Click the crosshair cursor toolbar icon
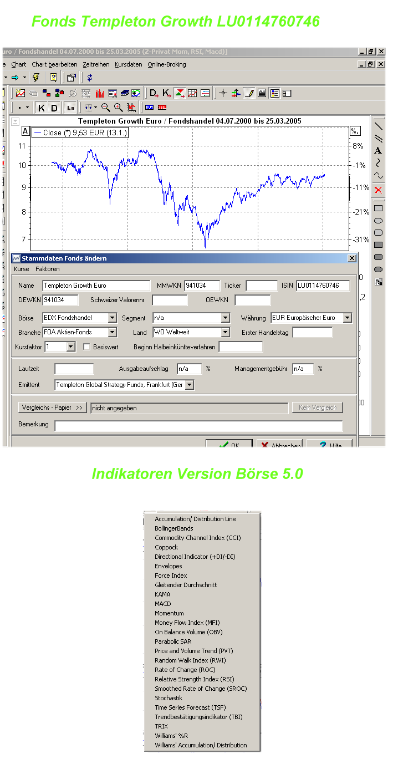 [x=223, y=93]
